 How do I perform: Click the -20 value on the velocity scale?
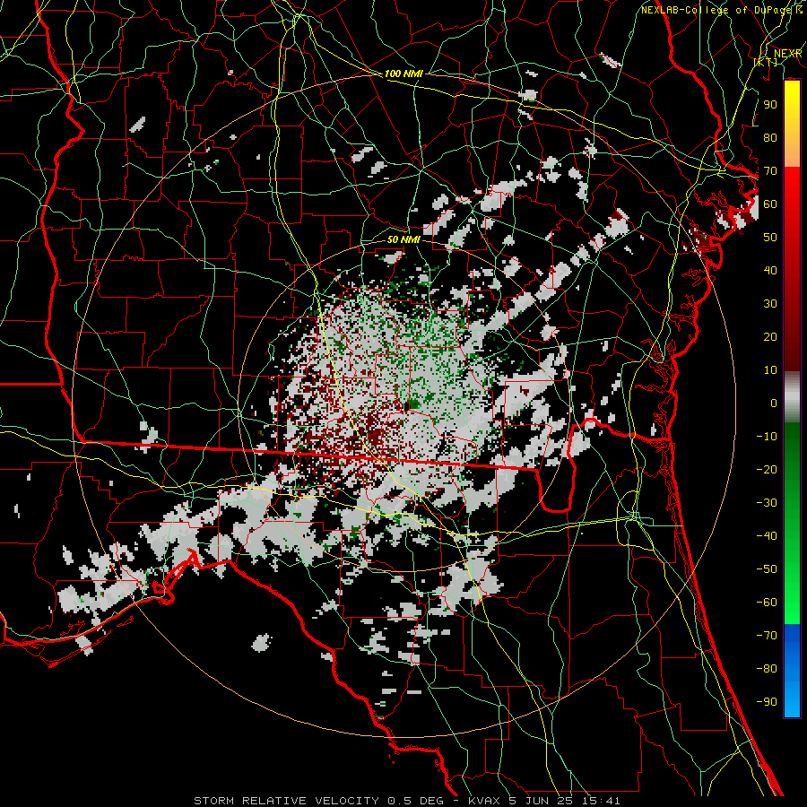click(x=767, y=470)
